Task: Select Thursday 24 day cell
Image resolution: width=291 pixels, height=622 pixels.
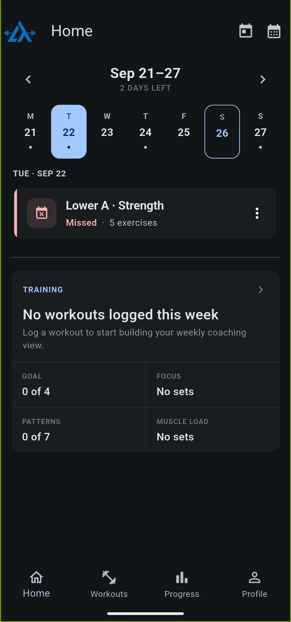Action: coord(145,132)
